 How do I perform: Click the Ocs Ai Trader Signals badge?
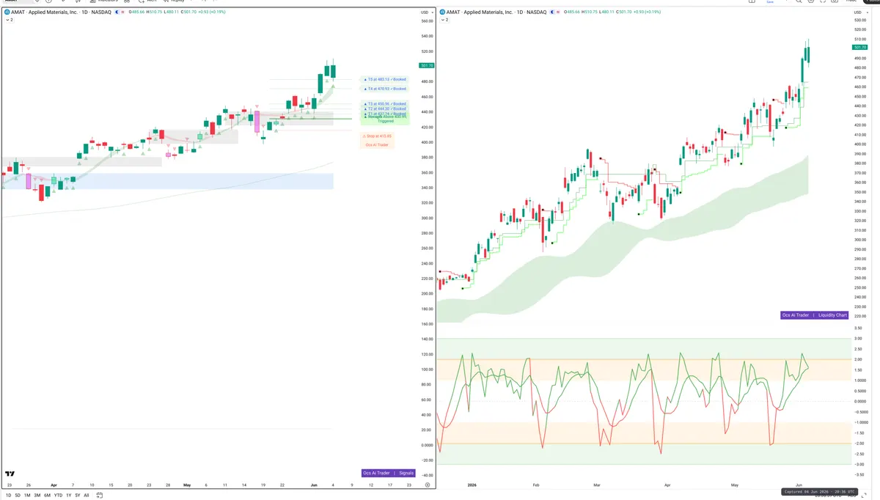(389, 473)
